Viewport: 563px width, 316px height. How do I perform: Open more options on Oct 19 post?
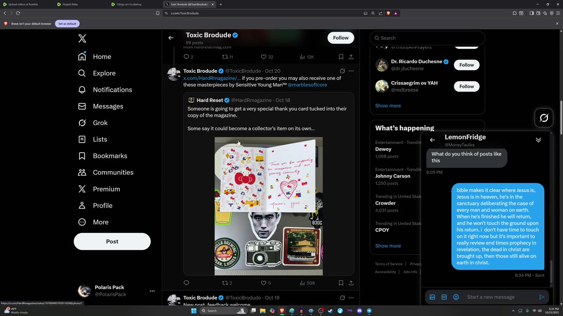351,298
